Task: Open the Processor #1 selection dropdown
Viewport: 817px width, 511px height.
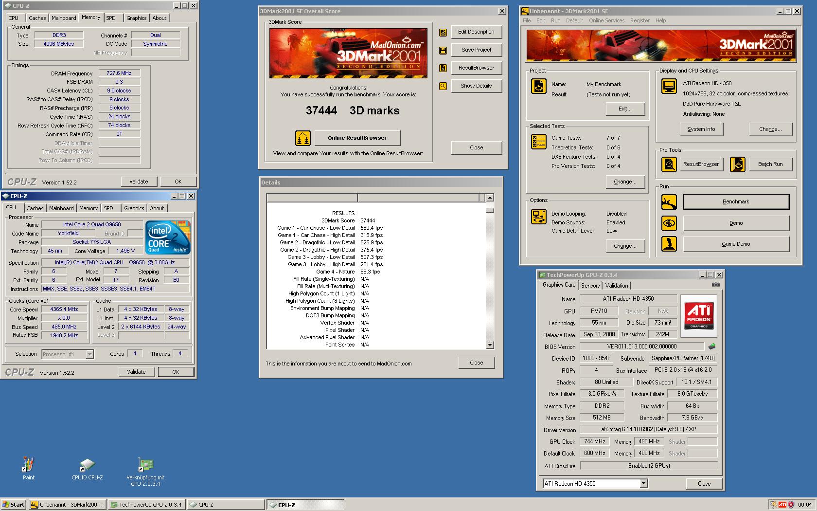Action: point(89,354)
